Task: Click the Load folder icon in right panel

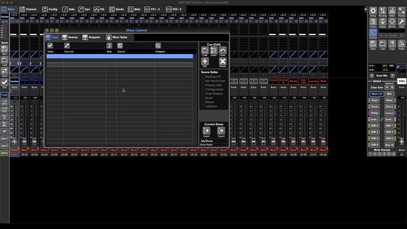Action: (x=383, y=44)
